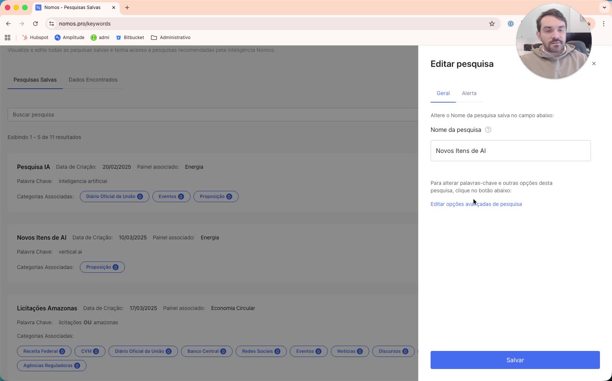Viewport: 612px width, 381px height.
Task: Click Proposição tag in Pesquisa IA
Action: tap(216, 197)
